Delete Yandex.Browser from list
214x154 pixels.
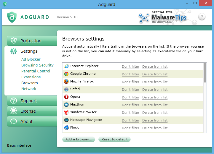pyautogui.click(x=155, y=113)
